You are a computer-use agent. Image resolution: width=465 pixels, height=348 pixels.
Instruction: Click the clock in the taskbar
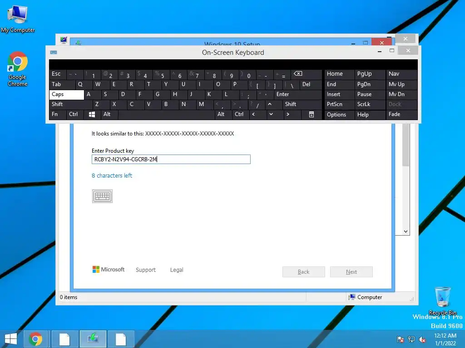pyautogui.click(x=445, y=339)
